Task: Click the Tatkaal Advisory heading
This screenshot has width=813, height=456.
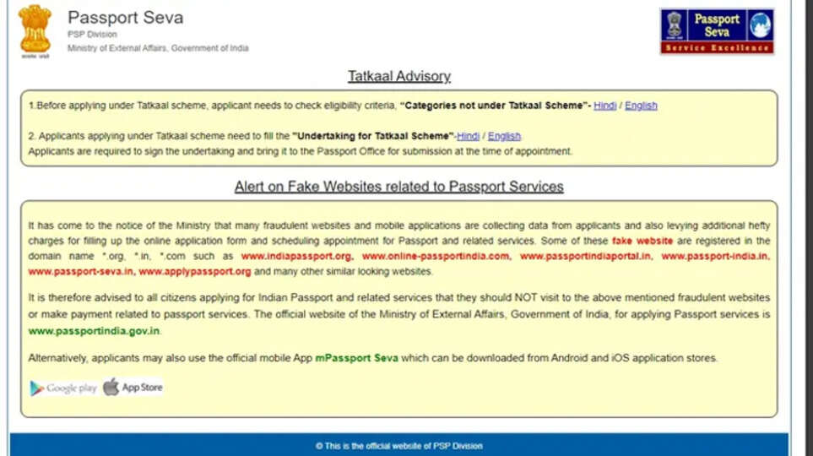Action: pos(399,76)
